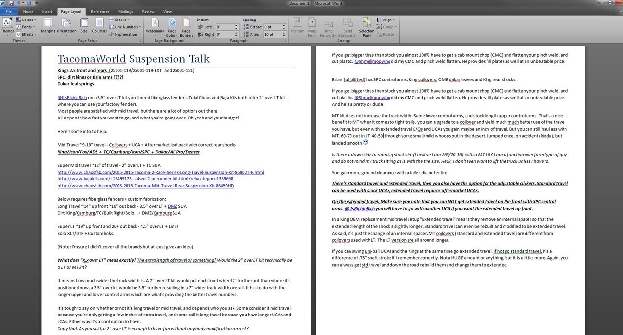This screenshot has width=623, height=335.
Task: Open the Watermark gallery
Action: point(155,27)
